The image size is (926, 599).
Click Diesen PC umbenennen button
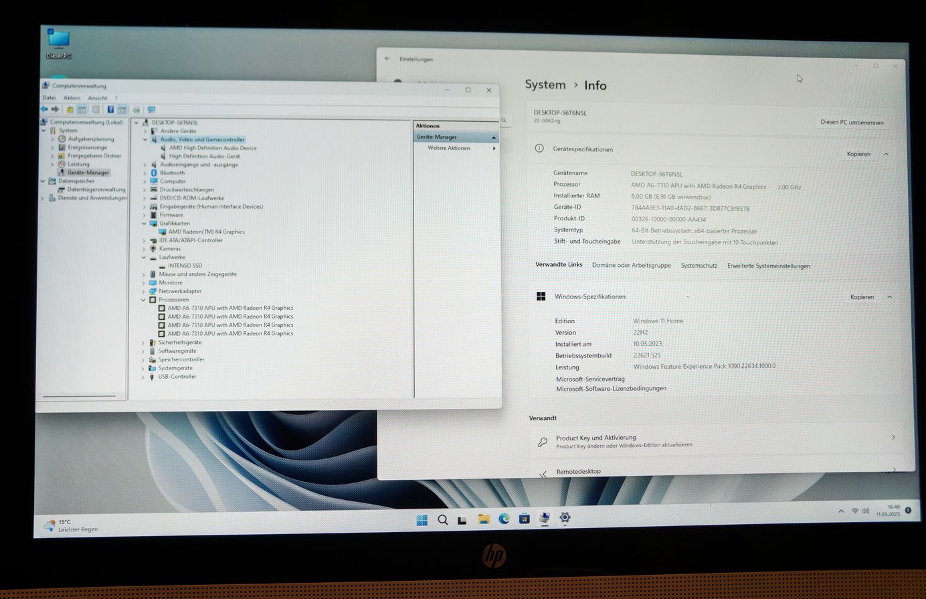coord(852,122)
